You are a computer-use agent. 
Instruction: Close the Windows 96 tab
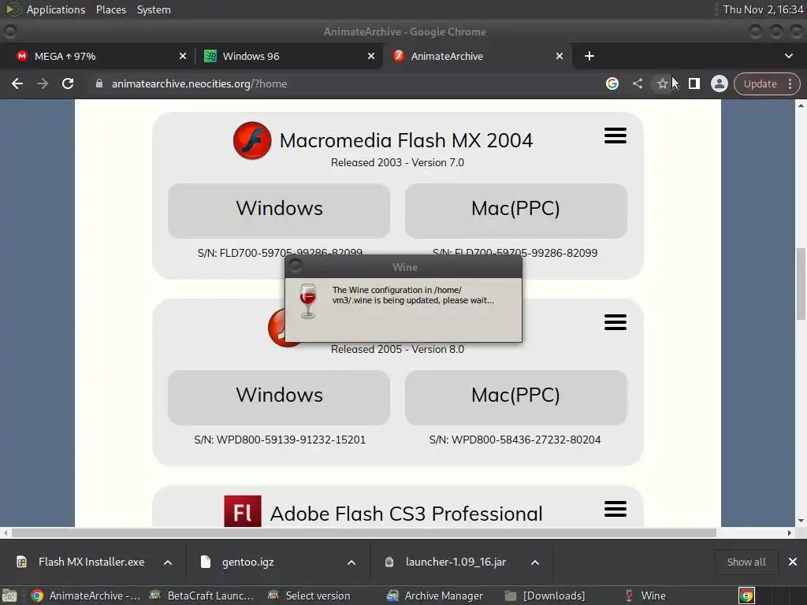tap(371, 56)
